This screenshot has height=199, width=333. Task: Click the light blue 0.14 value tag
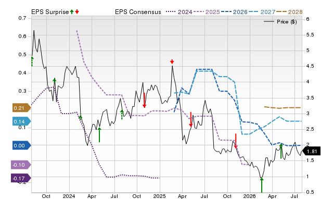click(21, 121)
